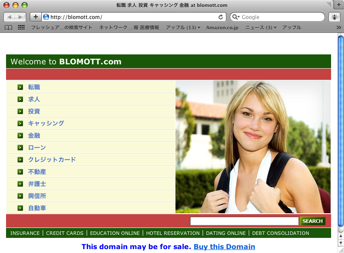
Task: Open the Amazon.co.jp bookmark
Action: click(x=222, y=28)
